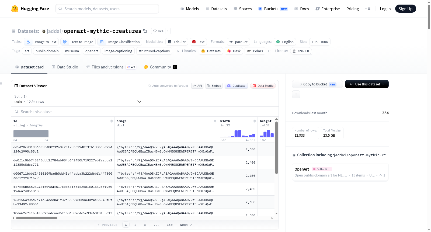
Task: Choose the Dask library tag
Action: point(234,51)
